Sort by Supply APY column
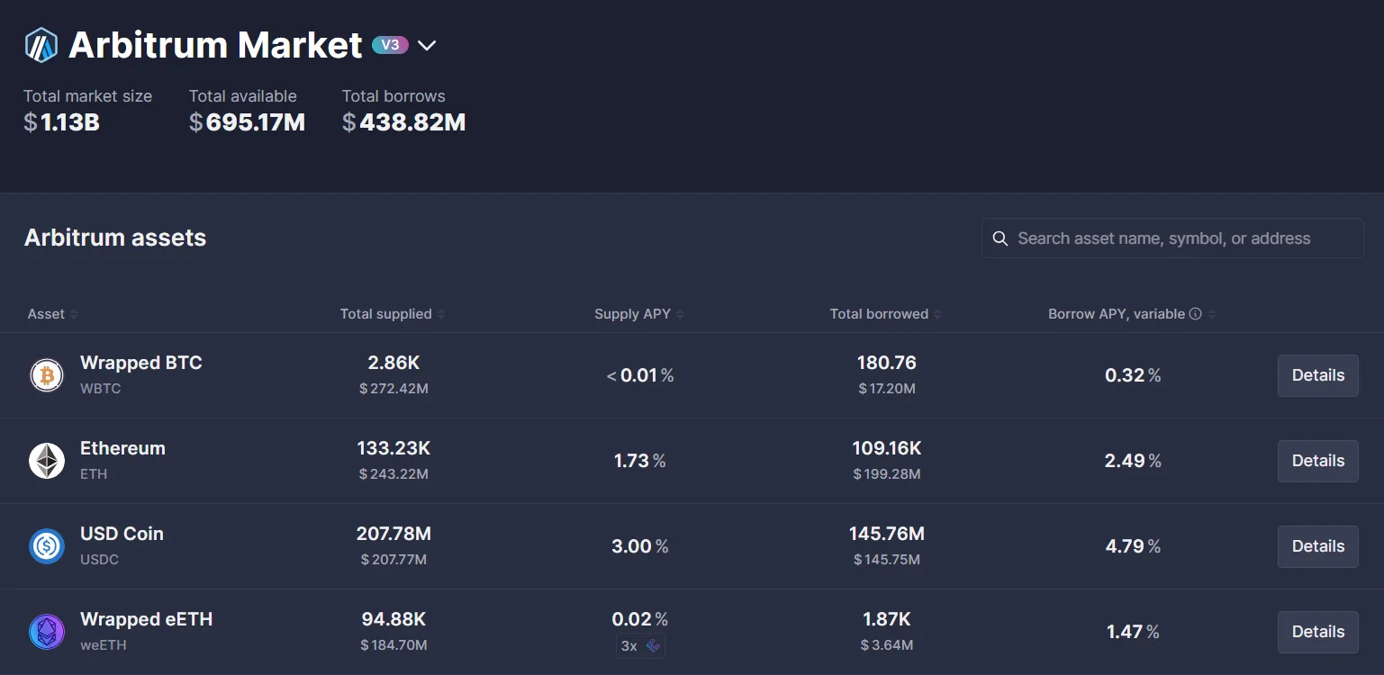This screenshot has height=675, width=1384. (x=639, y=314)
